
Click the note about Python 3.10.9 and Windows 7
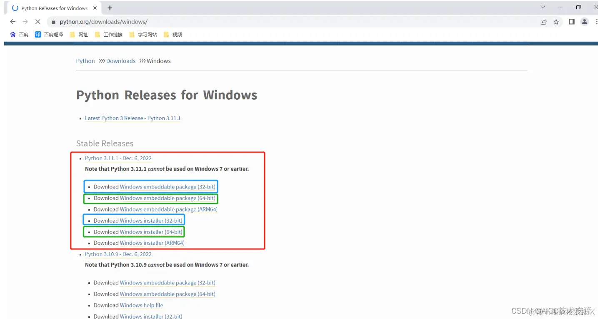pos(167,265)
